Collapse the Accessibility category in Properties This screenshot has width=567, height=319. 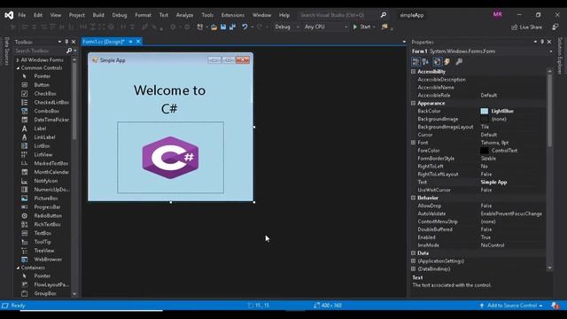tap(414, 72)
